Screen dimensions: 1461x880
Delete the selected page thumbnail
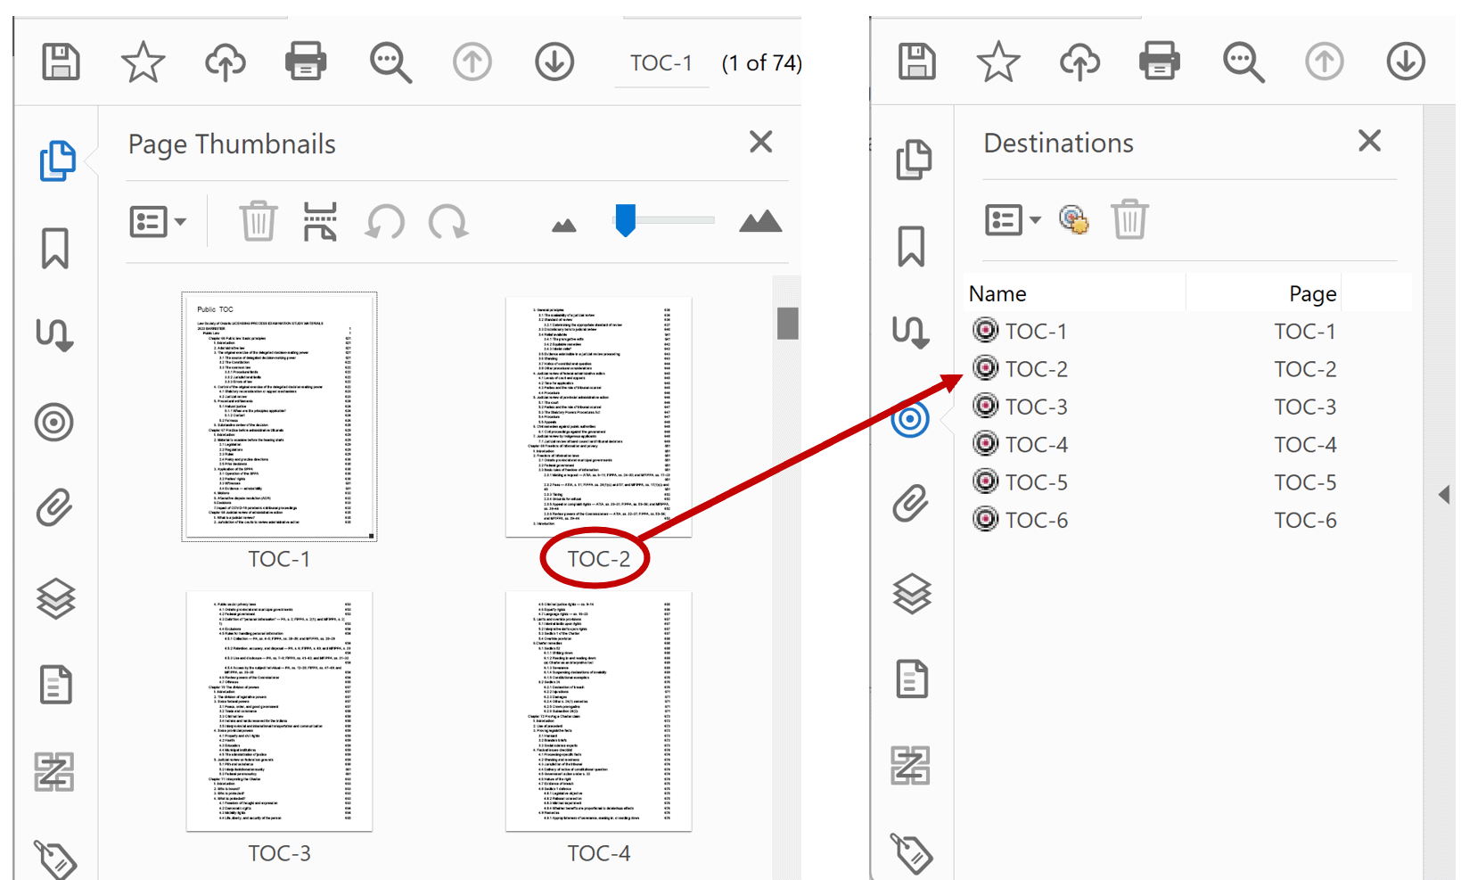click(x=258, y=221)
